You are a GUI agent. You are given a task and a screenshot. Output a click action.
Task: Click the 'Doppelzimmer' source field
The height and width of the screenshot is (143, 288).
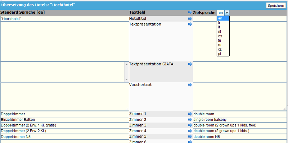click(x=65, y=114)
